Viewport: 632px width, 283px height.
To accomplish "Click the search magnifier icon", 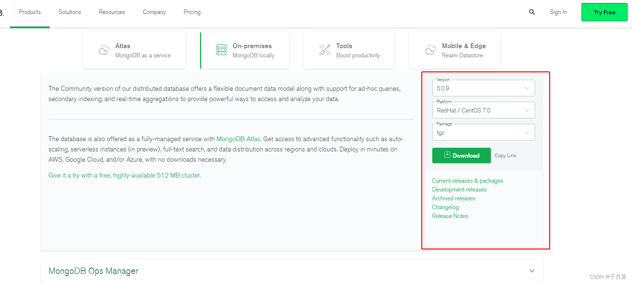I will tap(532, 12).
